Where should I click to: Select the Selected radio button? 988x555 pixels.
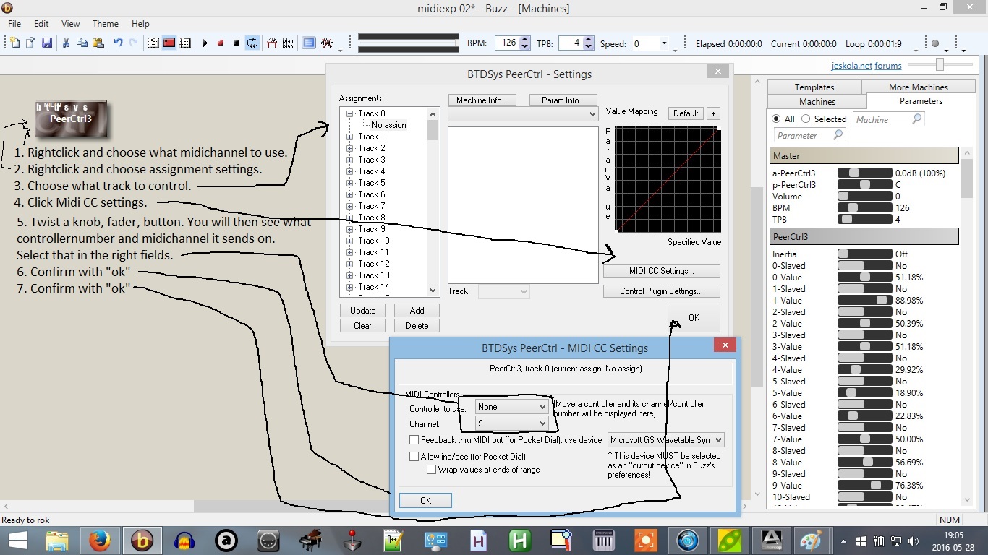click(x=806, y=119)
